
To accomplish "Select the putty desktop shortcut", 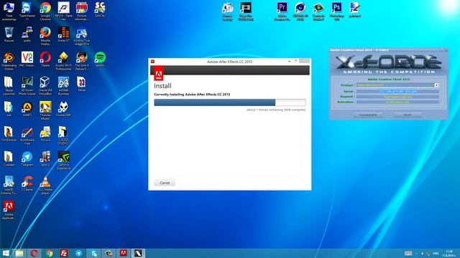I will coord(27,34).
